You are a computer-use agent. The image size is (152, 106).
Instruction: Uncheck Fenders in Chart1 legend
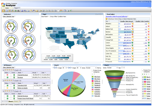click(143, 86)
